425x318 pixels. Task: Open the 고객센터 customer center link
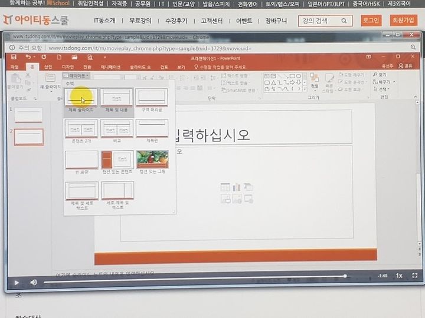(x=212, y=21)
